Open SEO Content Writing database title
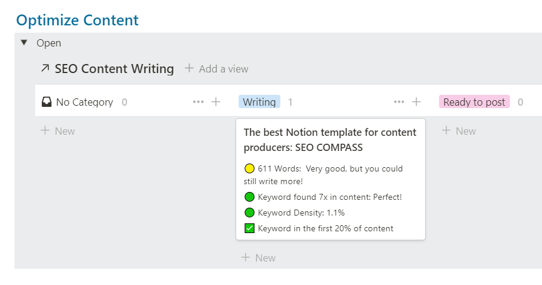Screen dimensions: 542x285 click(x=114, y=69)
